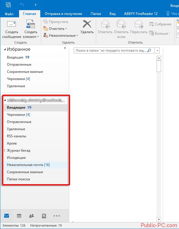The height and width of the screenshot is (229, 179).
Task: Click the Непрочитанные: 19 status text
Action: tap(46, 225)
